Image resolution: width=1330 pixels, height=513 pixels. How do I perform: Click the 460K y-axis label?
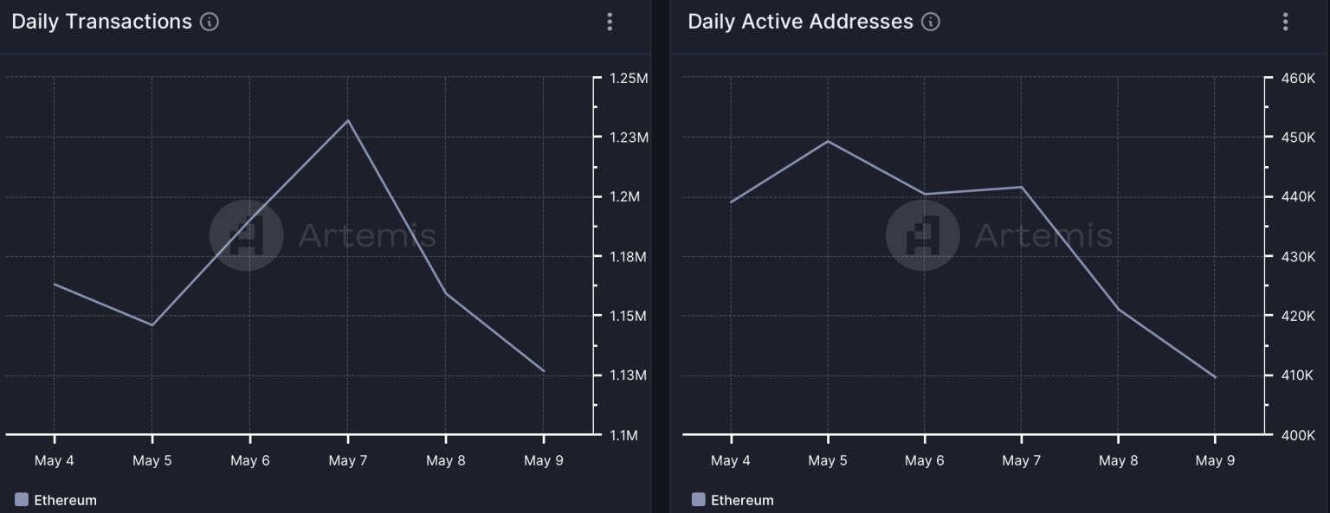tap(1299, 79)
